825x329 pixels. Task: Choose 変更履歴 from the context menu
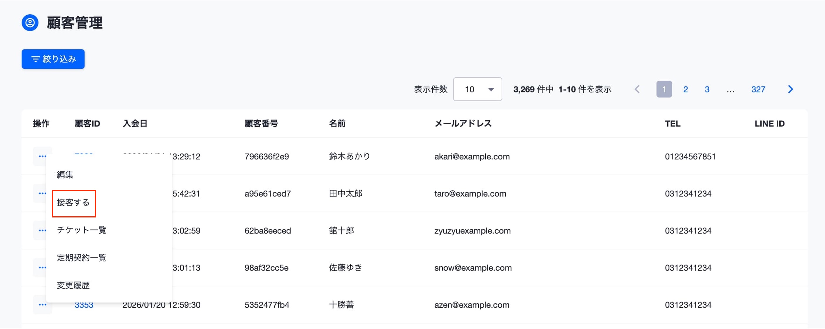tap(73, 285)
